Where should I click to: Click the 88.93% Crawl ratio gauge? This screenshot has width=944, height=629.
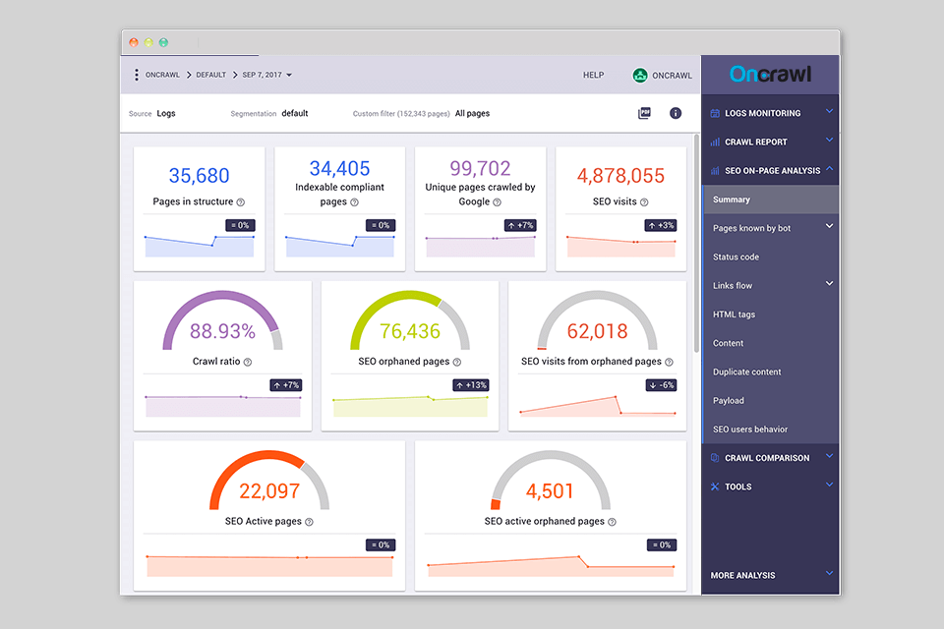[x=223, y=320]
